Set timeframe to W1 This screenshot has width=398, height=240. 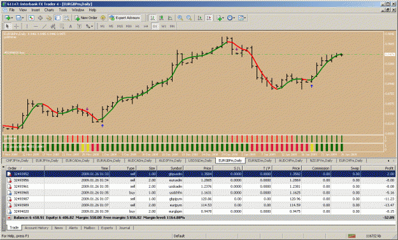pyautogui.click(x=164, y=26)
